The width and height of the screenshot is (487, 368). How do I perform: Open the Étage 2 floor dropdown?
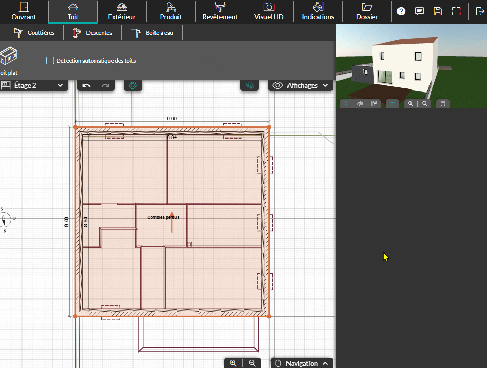tap(34, 85)
